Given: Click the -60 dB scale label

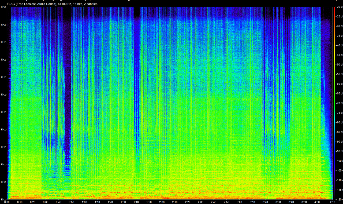Looking at the screenshot, I should [339, 84].
